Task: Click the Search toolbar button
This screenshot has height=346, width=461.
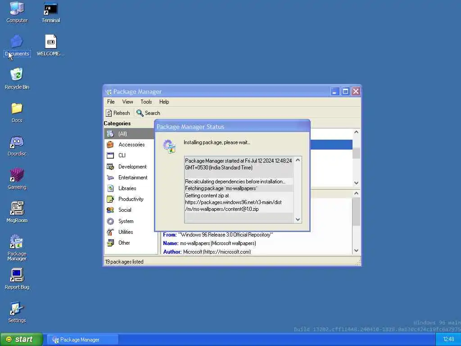Action: click(x=148, y=113)
